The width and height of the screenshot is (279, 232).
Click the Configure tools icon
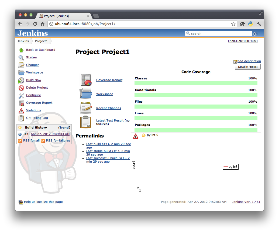click(x=21, y=96)
